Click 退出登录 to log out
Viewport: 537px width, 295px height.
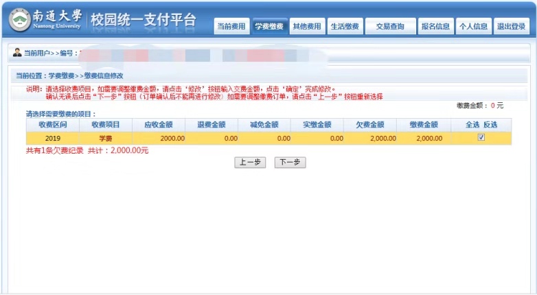(x=511, y=27)
